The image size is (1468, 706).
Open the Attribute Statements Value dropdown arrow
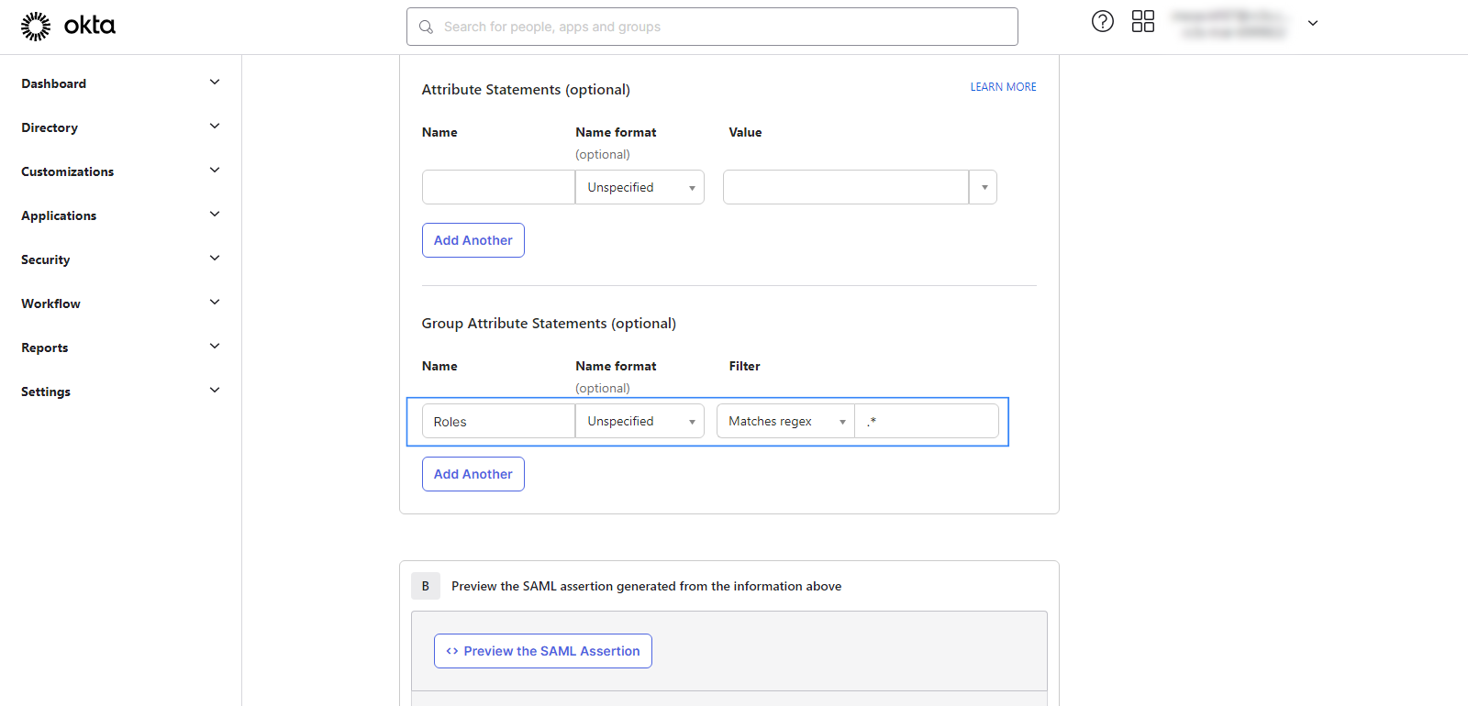click(x=984, y=187)
